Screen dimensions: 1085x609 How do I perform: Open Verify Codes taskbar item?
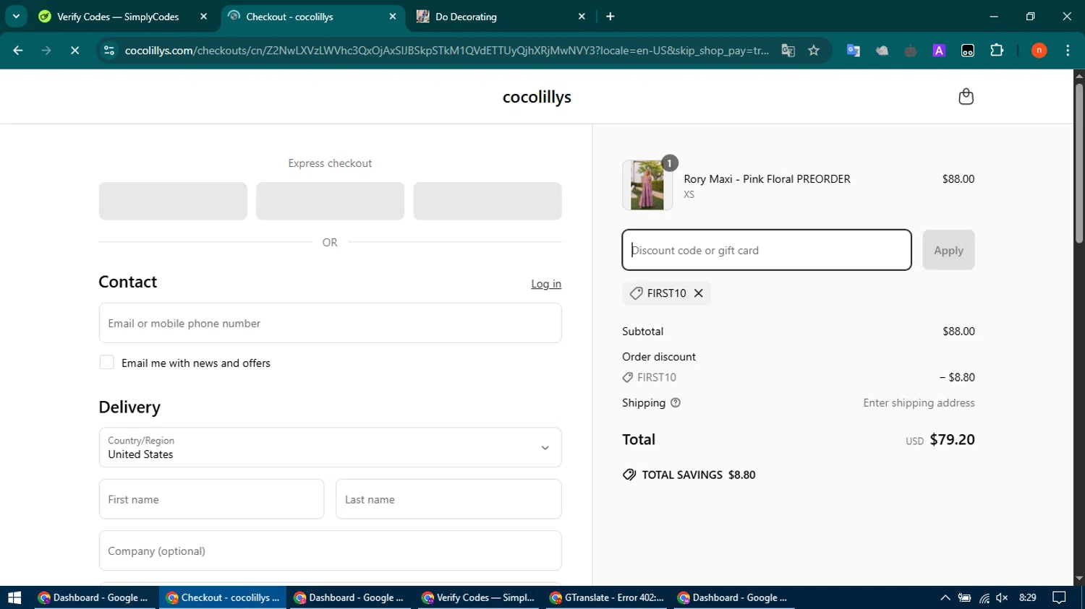click(479, 597)
